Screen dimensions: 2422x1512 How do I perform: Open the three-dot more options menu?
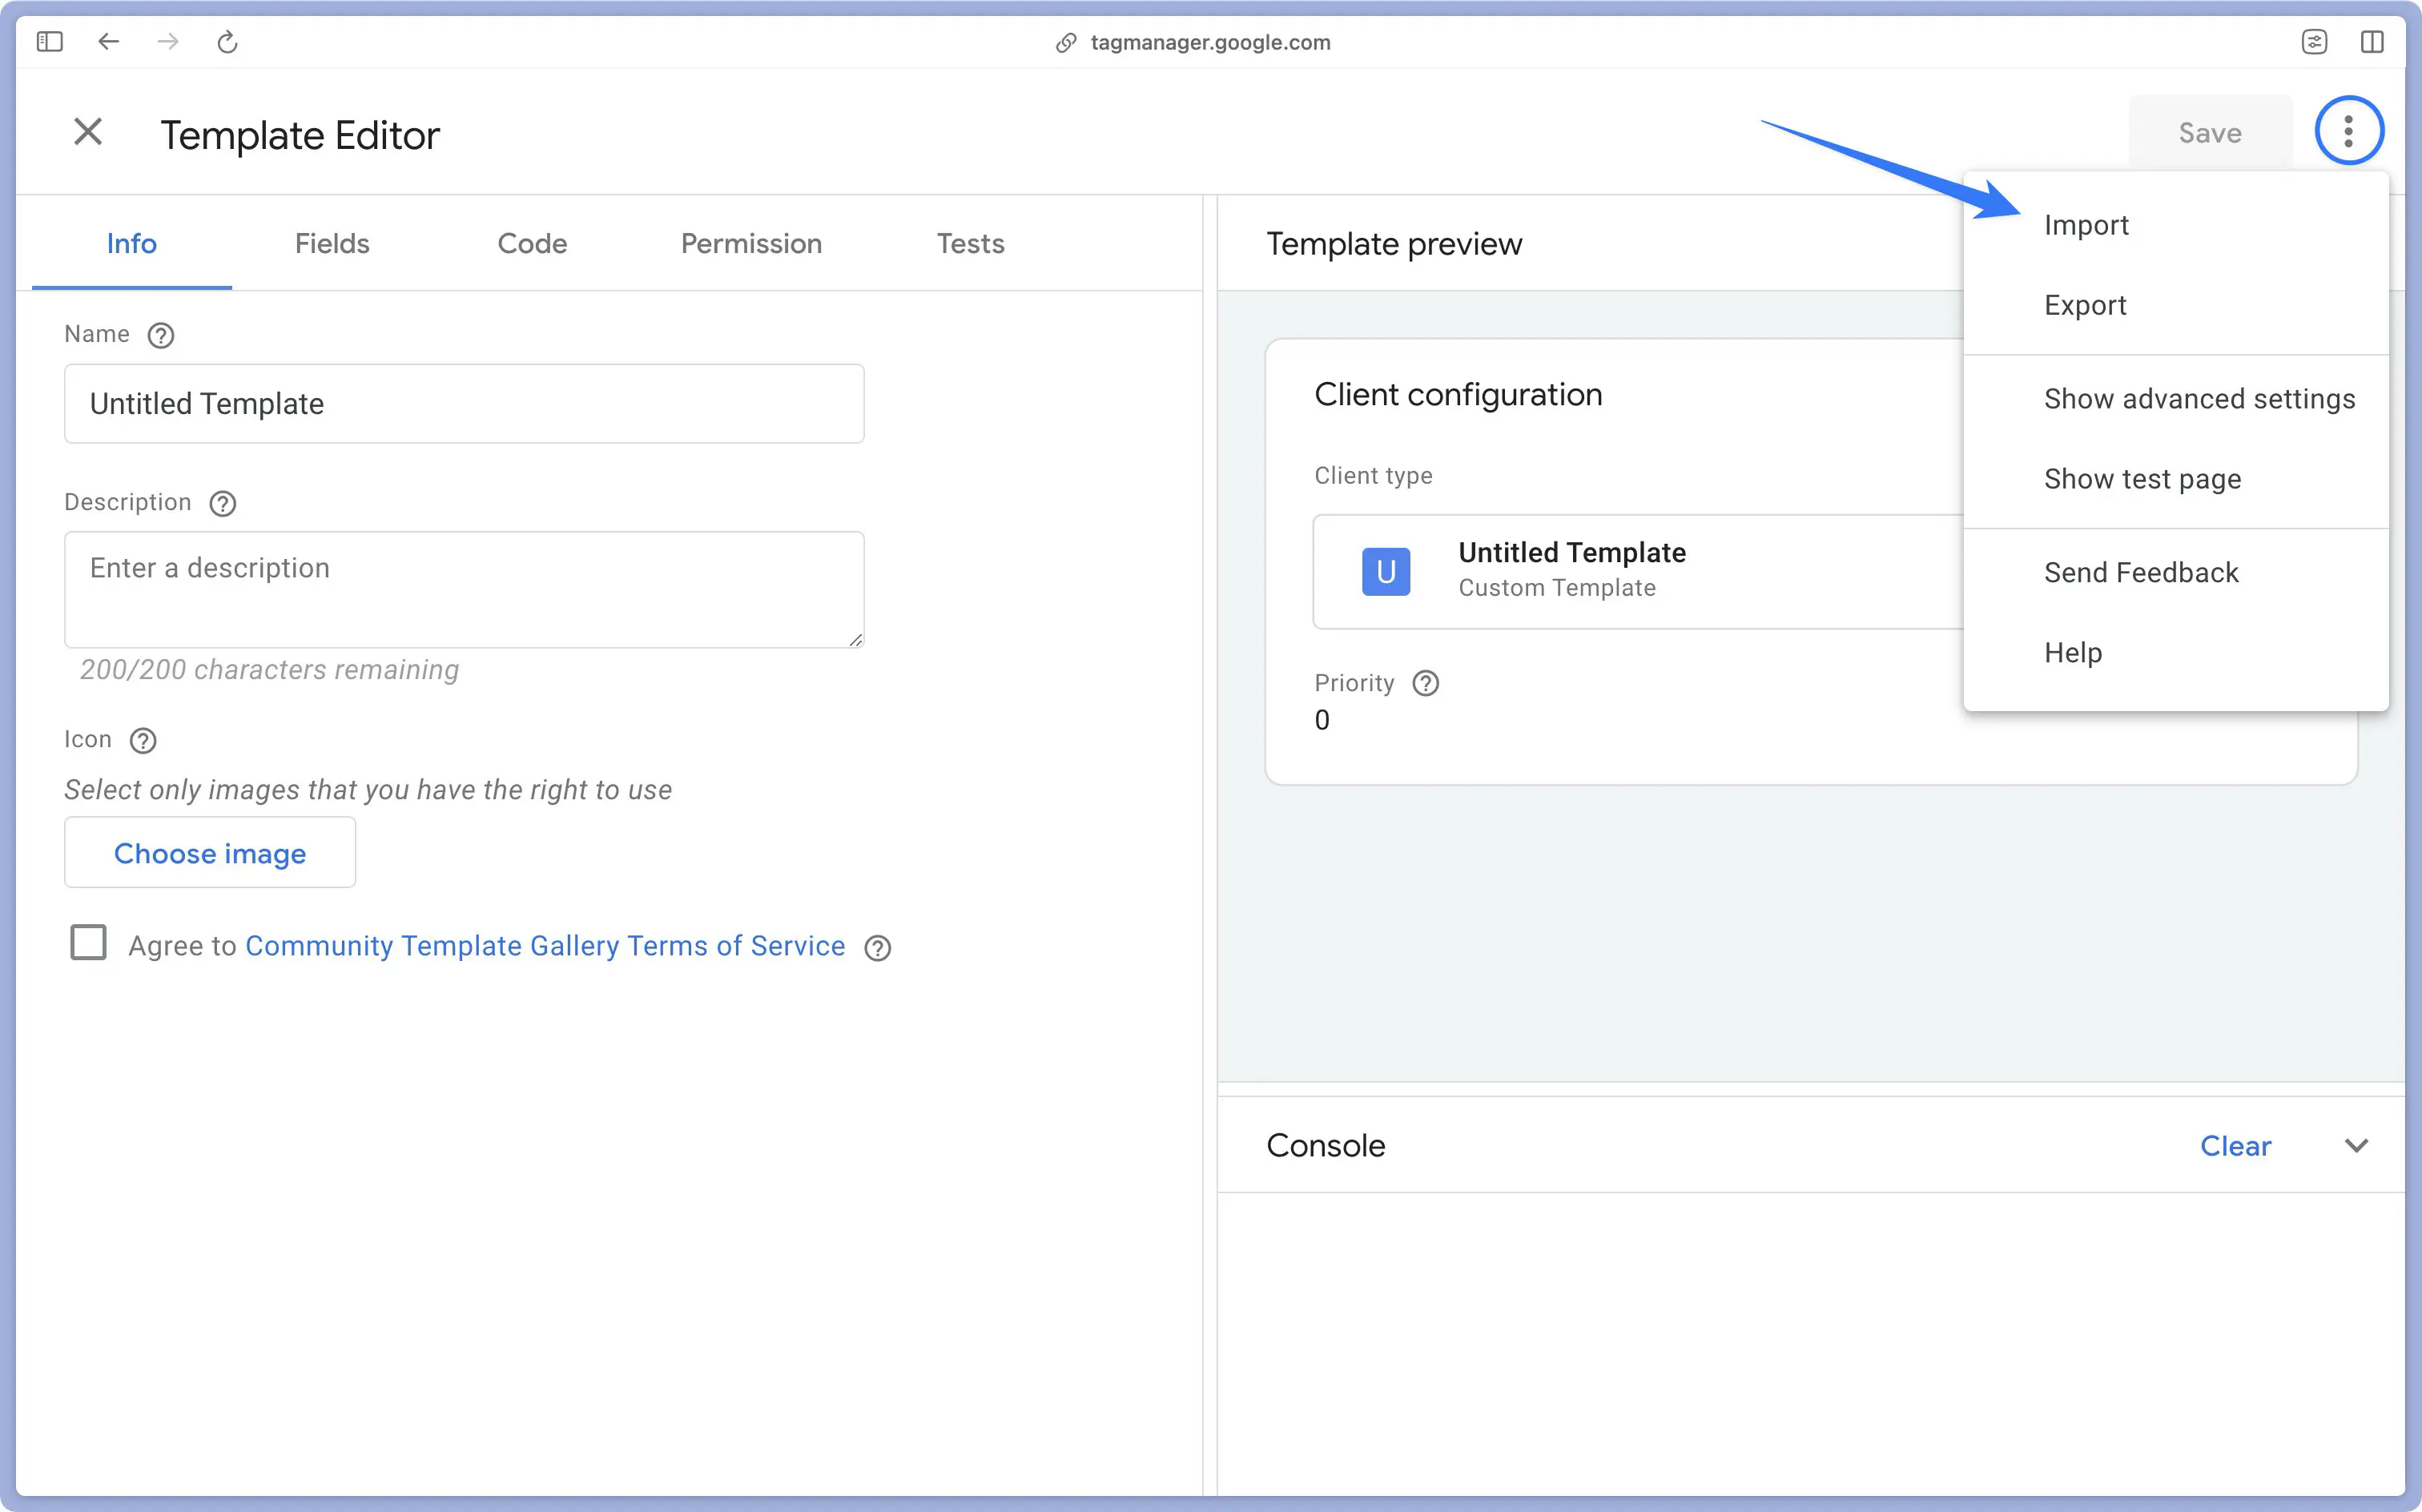pos(2349,131)
